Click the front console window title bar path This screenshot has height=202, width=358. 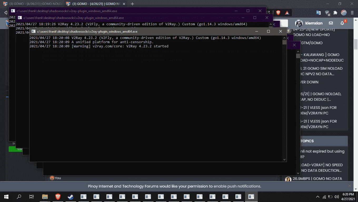click(x=87, y=31)
